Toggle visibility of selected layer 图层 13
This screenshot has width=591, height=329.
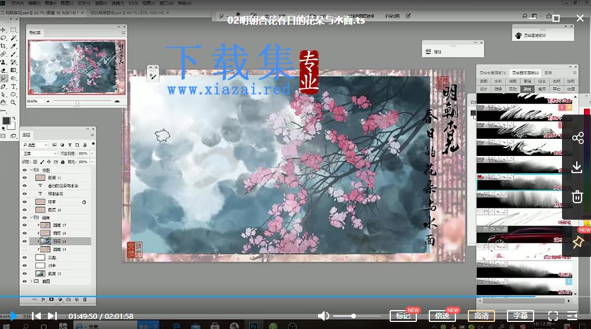(x=24, y=242)
